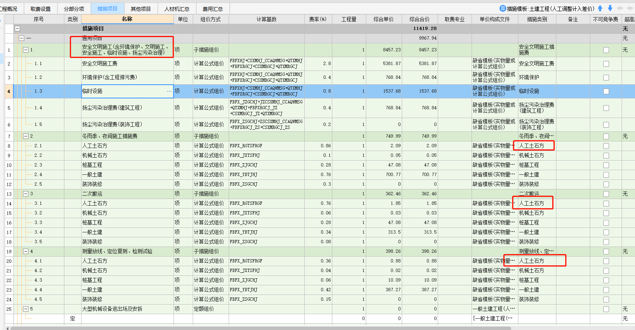This screenshot has width=635, height=330.
Task: Collapse item 2 冬雨季、夜间施工措施费
Action: click(26, 136)
